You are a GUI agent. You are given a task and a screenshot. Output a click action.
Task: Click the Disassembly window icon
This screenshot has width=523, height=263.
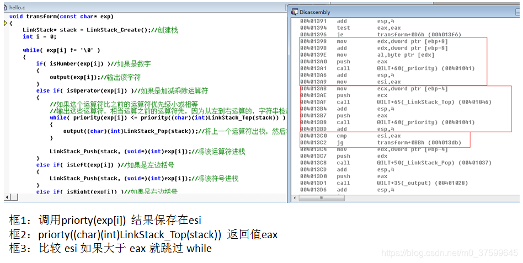click(x=295, y=12)
